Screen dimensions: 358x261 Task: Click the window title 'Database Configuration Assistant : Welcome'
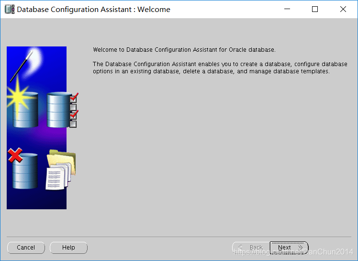point(94,10)
